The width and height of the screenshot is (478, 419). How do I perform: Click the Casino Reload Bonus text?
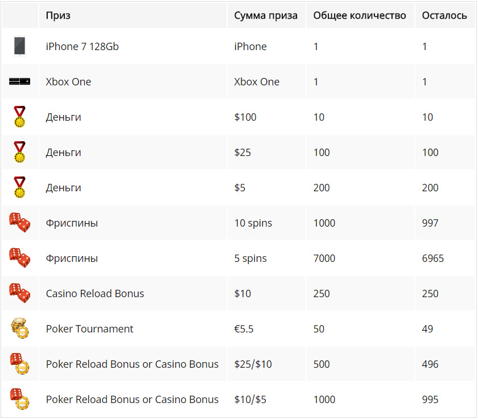coord(95,293)
